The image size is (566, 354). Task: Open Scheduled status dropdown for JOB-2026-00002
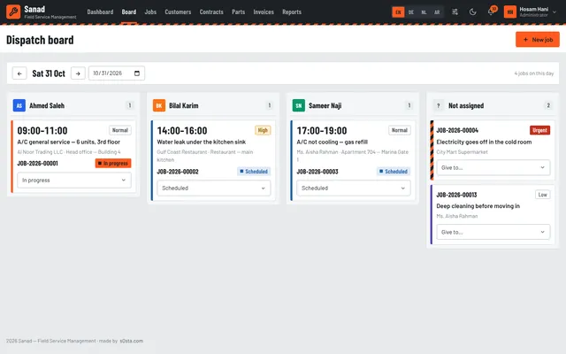[x=214, y=189]
